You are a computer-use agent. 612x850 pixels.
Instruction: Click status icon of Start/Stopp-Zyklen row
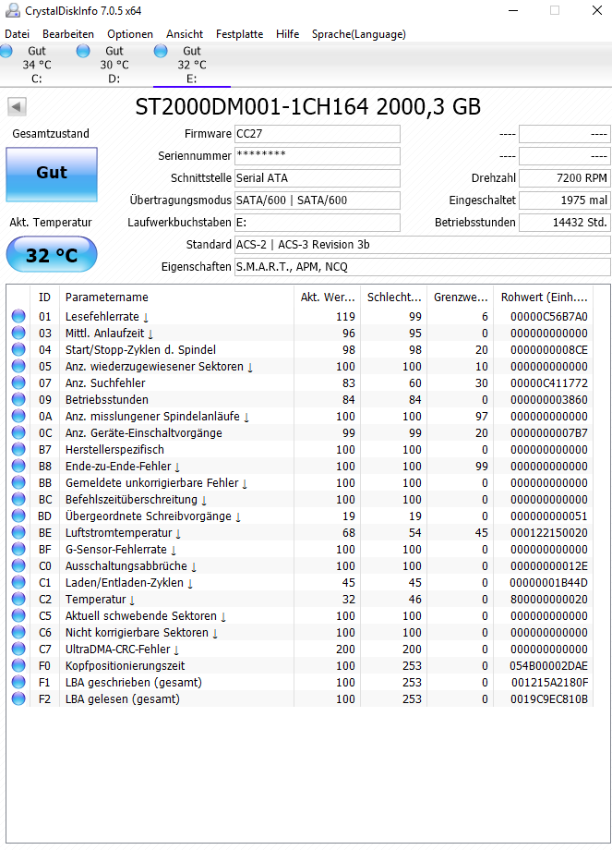click(18, 349)
